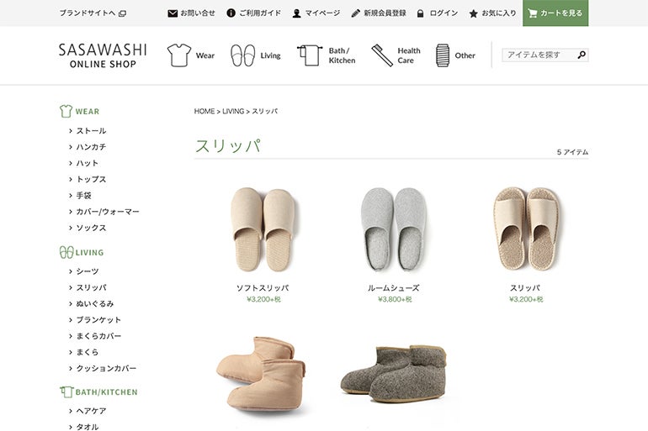
Task: Open ハンカチ in the sidebar
Action: coord(91,147)
